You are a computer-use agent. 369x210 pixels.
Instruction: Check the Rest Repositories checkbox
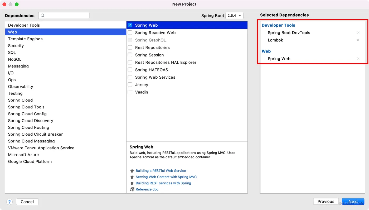coord(130,47)
